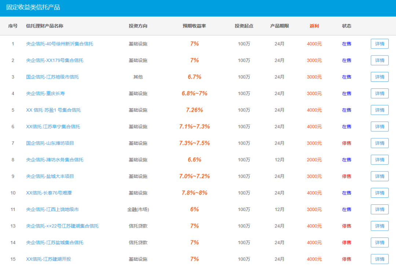Screen dimensions: 396x269
Task: Open 详情 for 江苏盐城集合信托
Action: click(x=379, y=243)
